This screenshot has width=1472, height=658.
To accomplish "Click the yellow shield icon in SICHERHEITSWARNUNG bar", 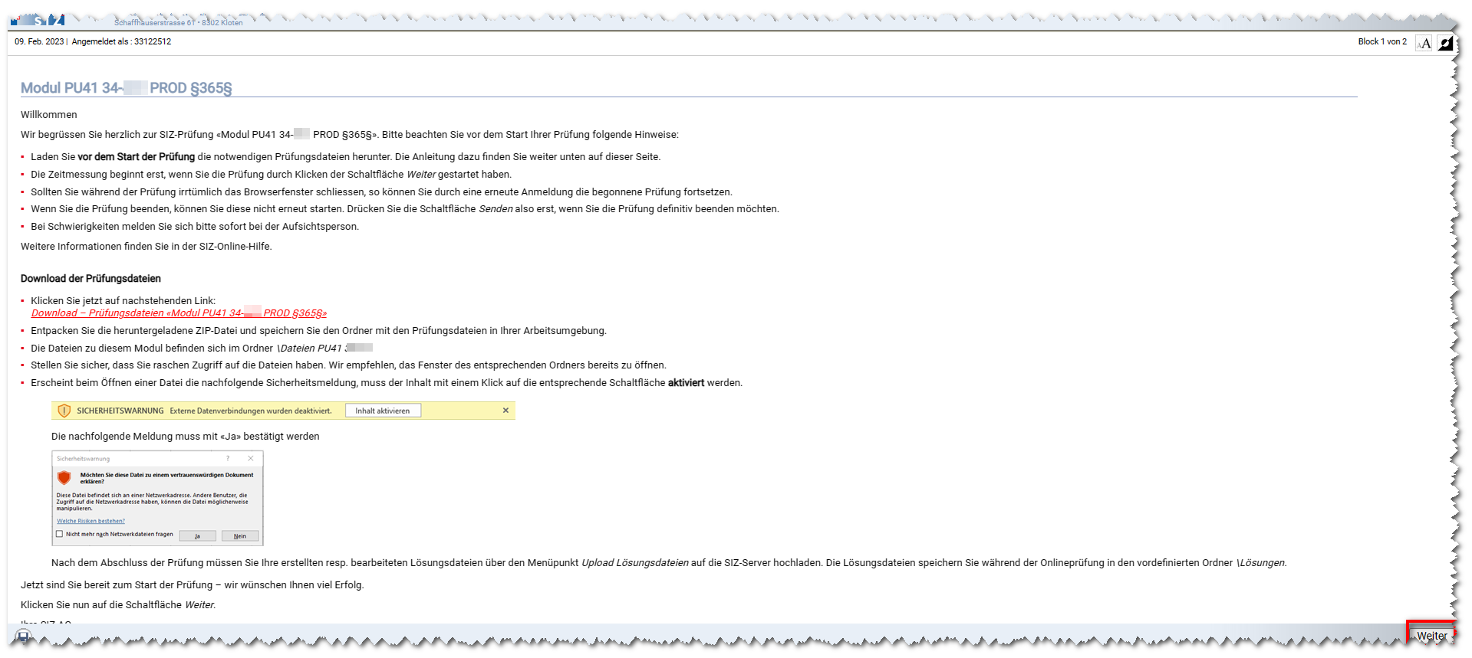I will 64,411.
